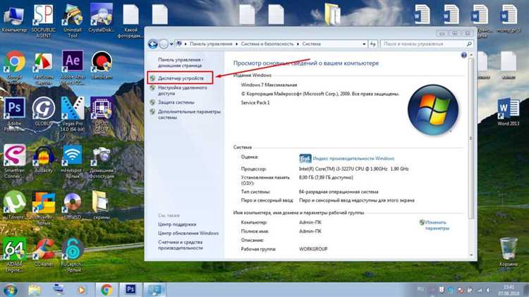Select the Word 2013 desktop icon

[x=509, y=109]
